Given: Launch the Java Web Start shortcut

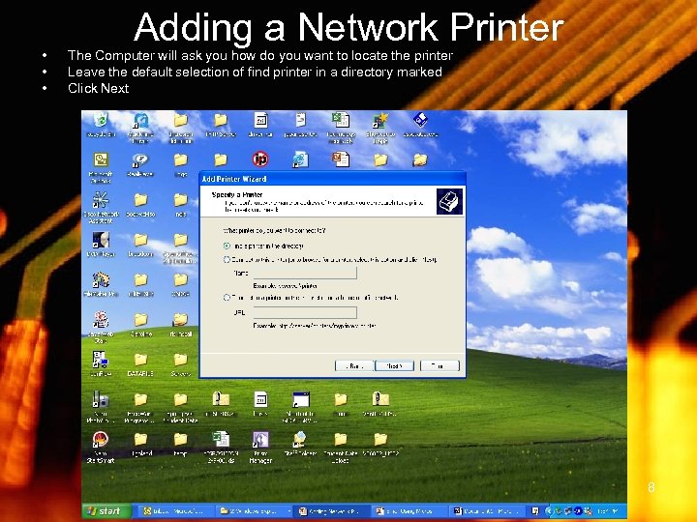Looking at the screenshot, I should [101, 320].
